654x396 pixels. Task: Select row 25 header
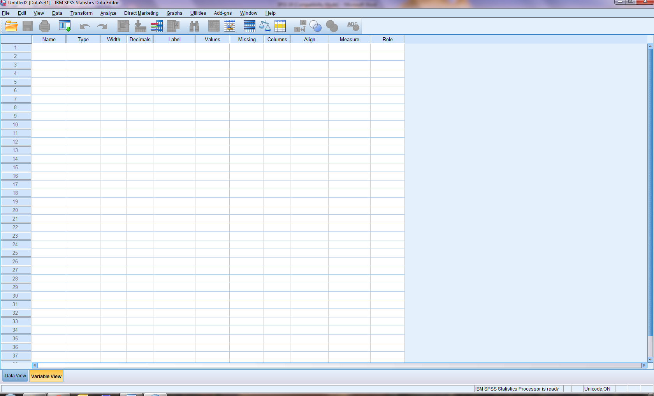[x=16, y=253]
